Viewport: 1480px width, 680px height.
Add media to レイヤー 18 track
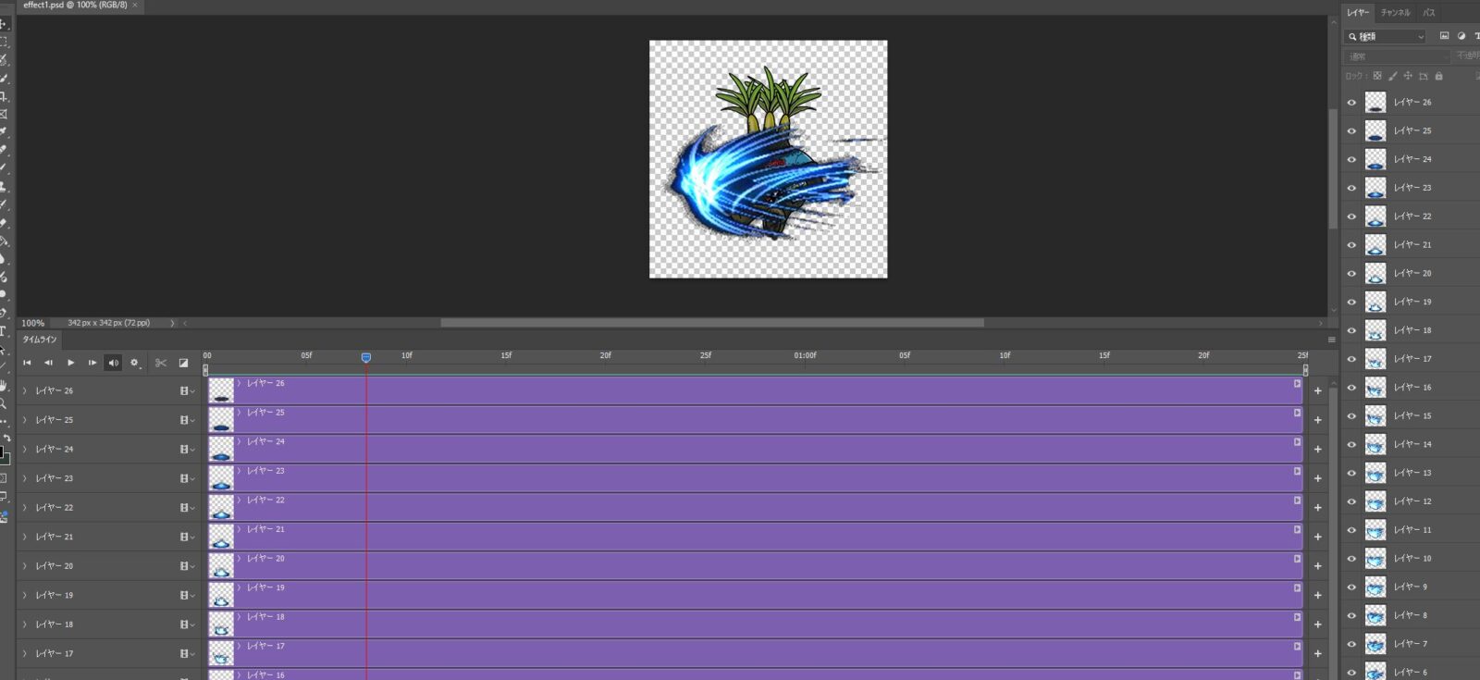(1317, 624)
